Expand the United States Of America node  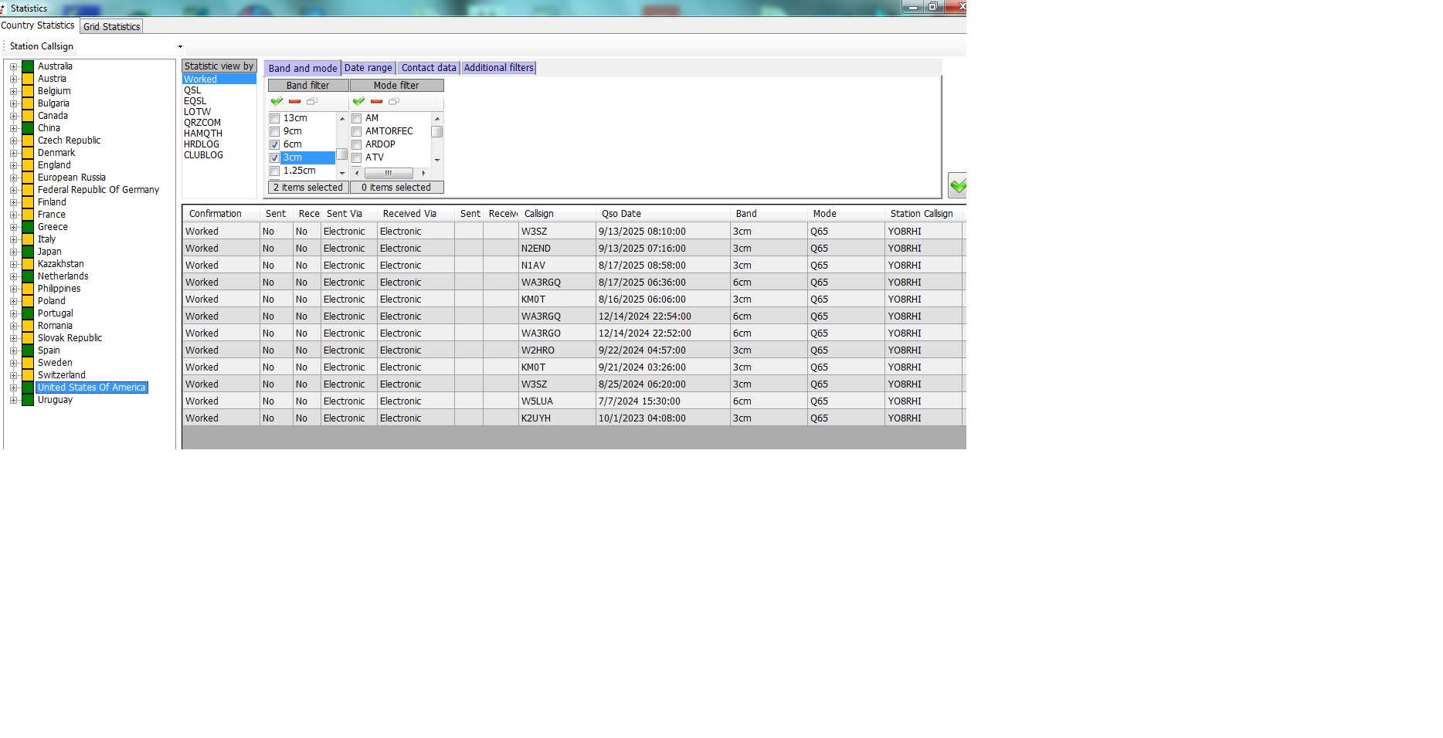[13, 388]
